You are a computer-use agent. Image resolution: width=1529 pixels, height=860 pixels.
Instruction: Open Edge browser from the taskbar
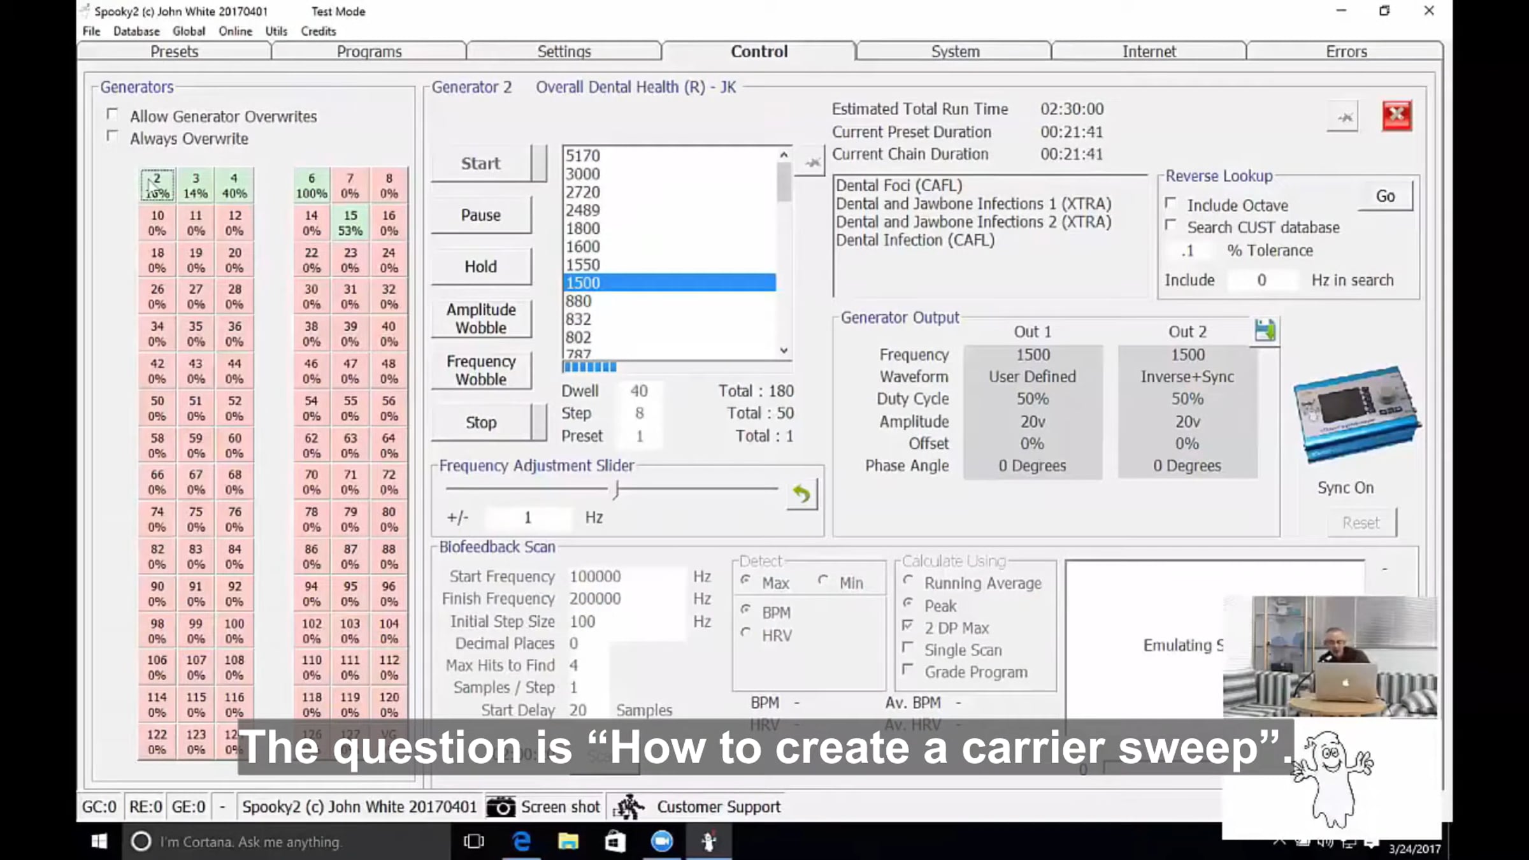click(x=522, y=842)
